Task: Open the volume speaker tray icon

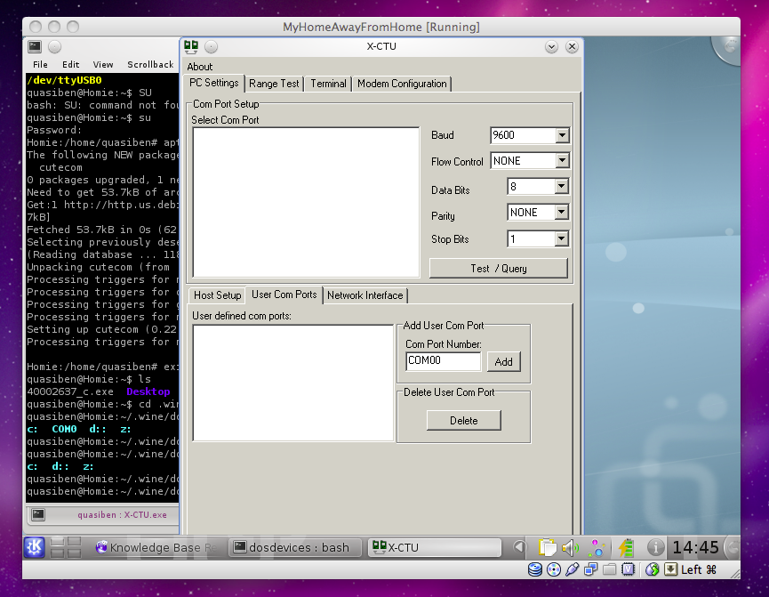Action: coord(571,547)
